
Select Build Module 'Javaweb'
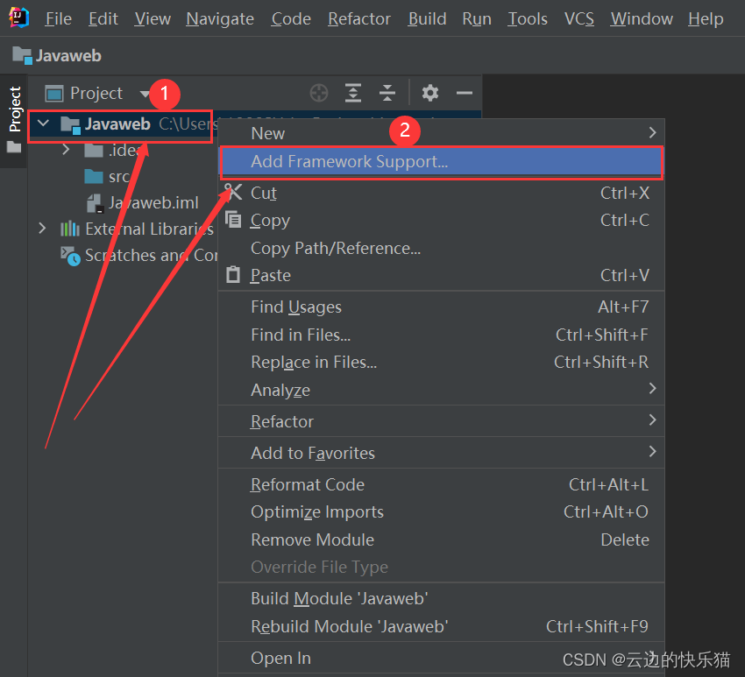click(441, 599)
